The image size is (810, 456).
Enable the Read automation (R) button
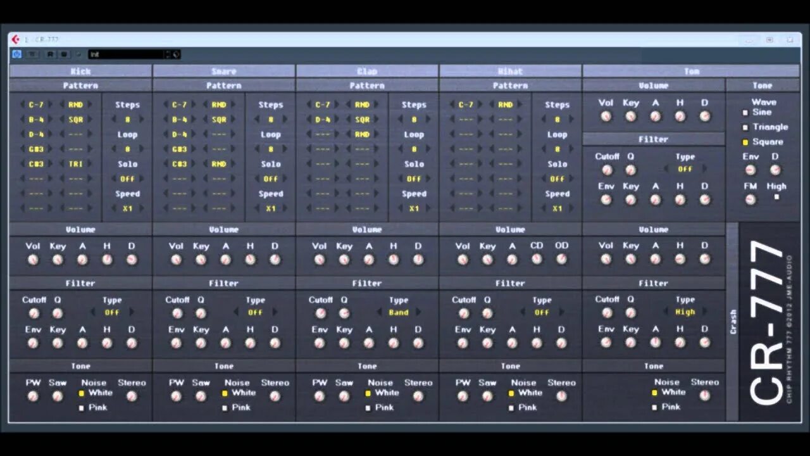tap(50, 54)
